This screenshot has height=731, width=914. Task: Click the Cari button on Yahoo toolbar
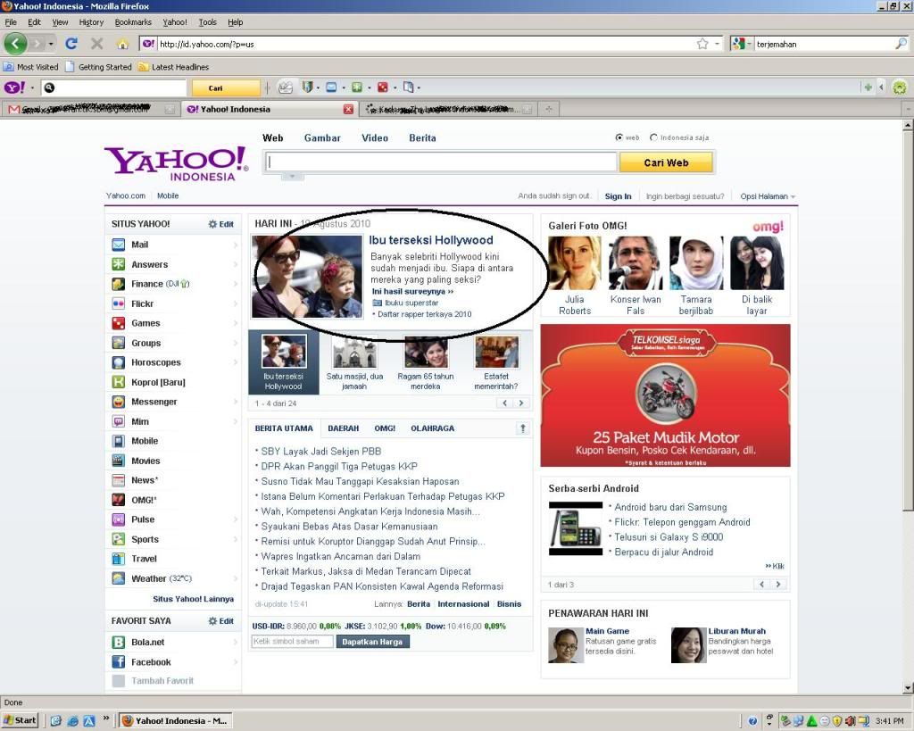point(226,88)
